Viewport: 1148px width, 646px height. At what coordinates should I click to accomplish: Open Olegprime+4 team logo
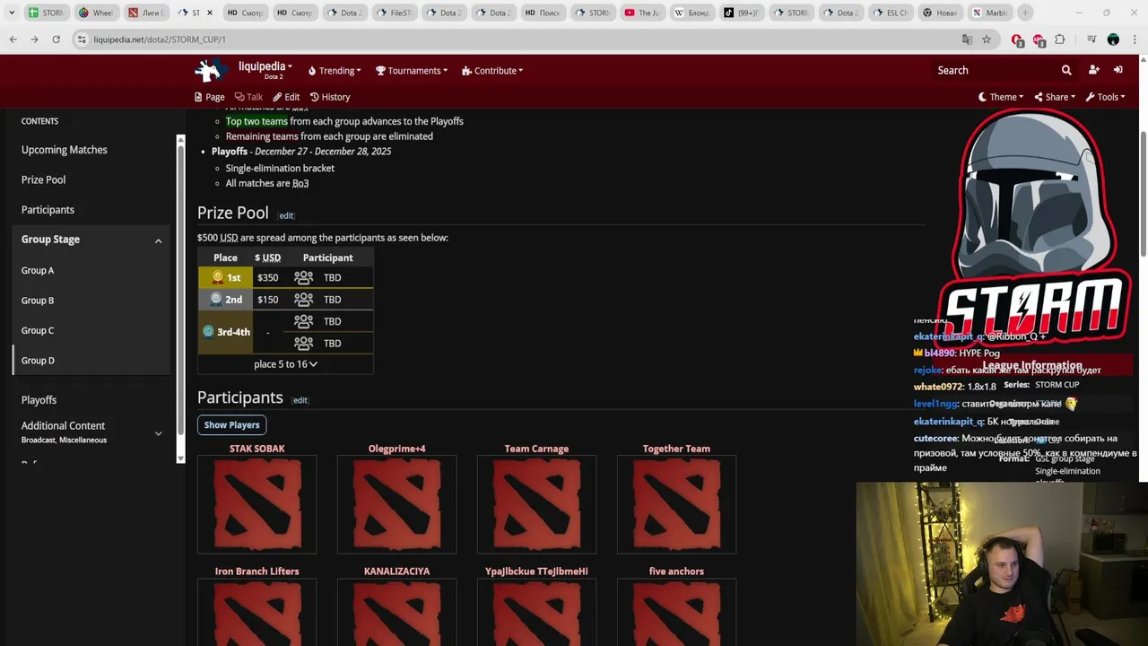click(x=396, y=504)
